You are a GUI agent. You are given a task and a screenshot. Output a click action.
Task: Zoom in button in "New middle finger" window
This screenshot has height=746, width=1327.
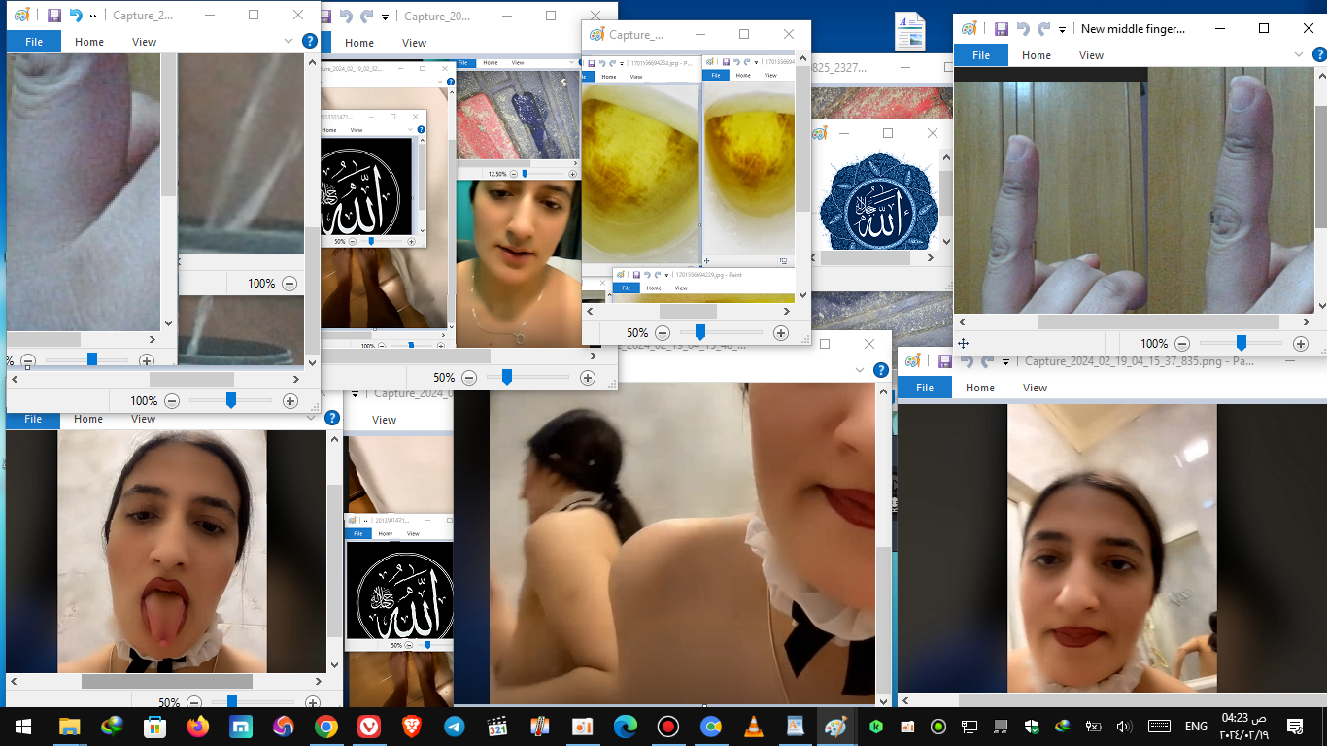1301,344
